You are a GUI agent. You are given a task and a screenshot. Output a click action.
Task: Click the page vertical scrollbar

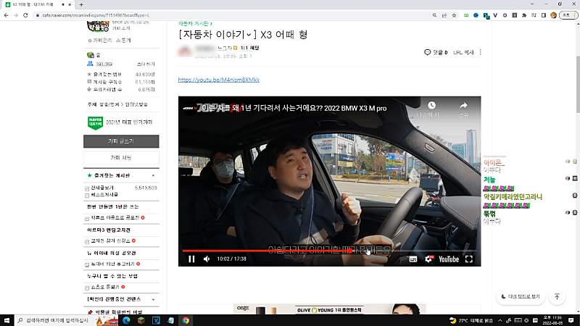click(577, 84)
